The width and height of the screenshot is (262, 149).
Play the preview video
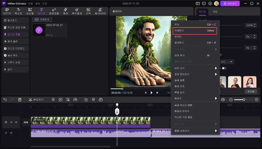[x=151, y=93]
